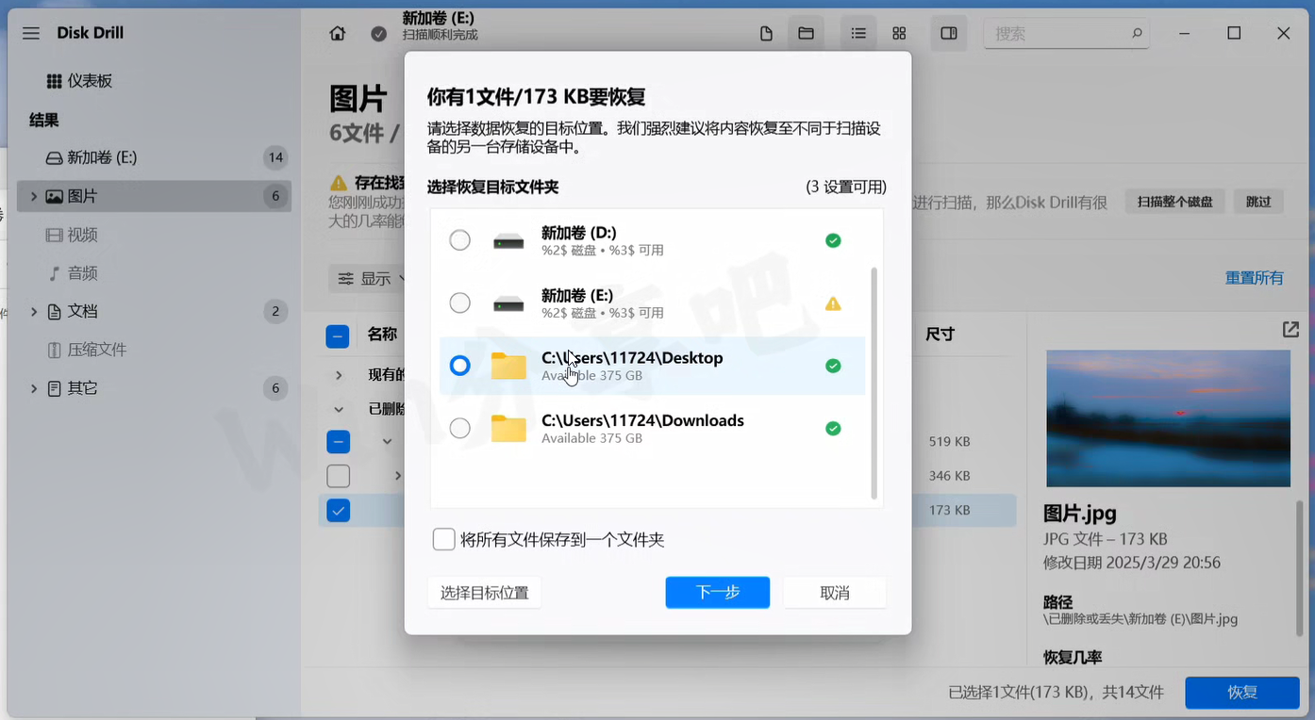
Task: Click the 重置所有 link
Action: click(x=1254, y=278)
